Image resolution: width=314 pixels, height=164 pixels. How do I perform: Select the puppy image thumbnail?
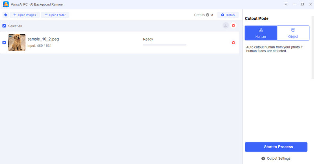tap(17, 43)
